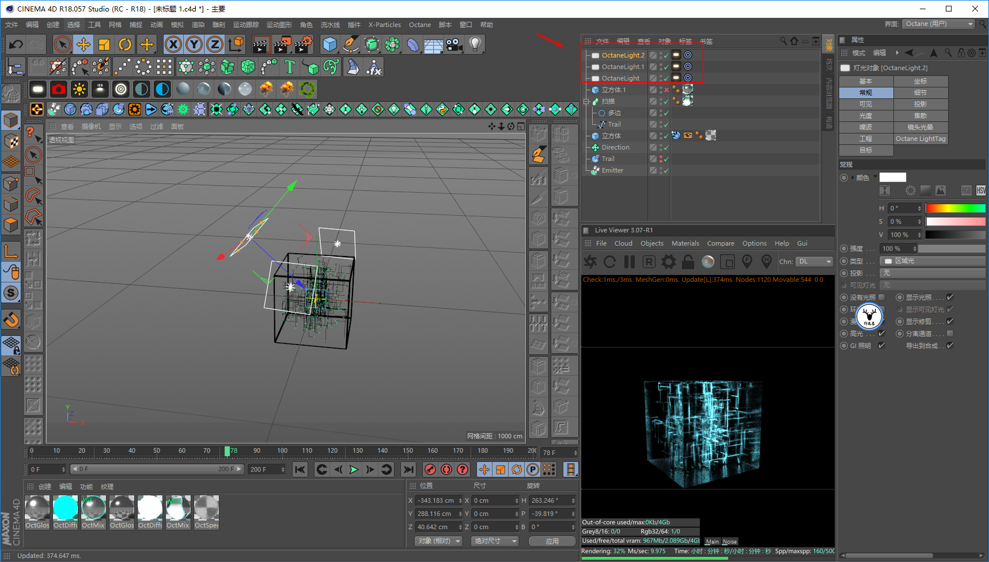989x562 pixels.
Task: Open the 类型 dropdown showing 区域光
Action: point(932,261)
